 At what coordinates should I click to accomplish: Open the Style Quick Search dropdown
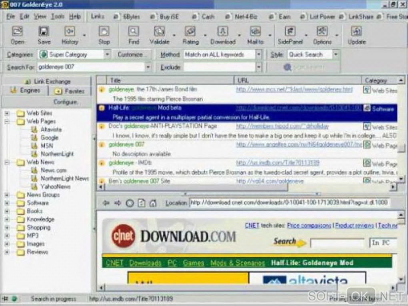(336, 54)
